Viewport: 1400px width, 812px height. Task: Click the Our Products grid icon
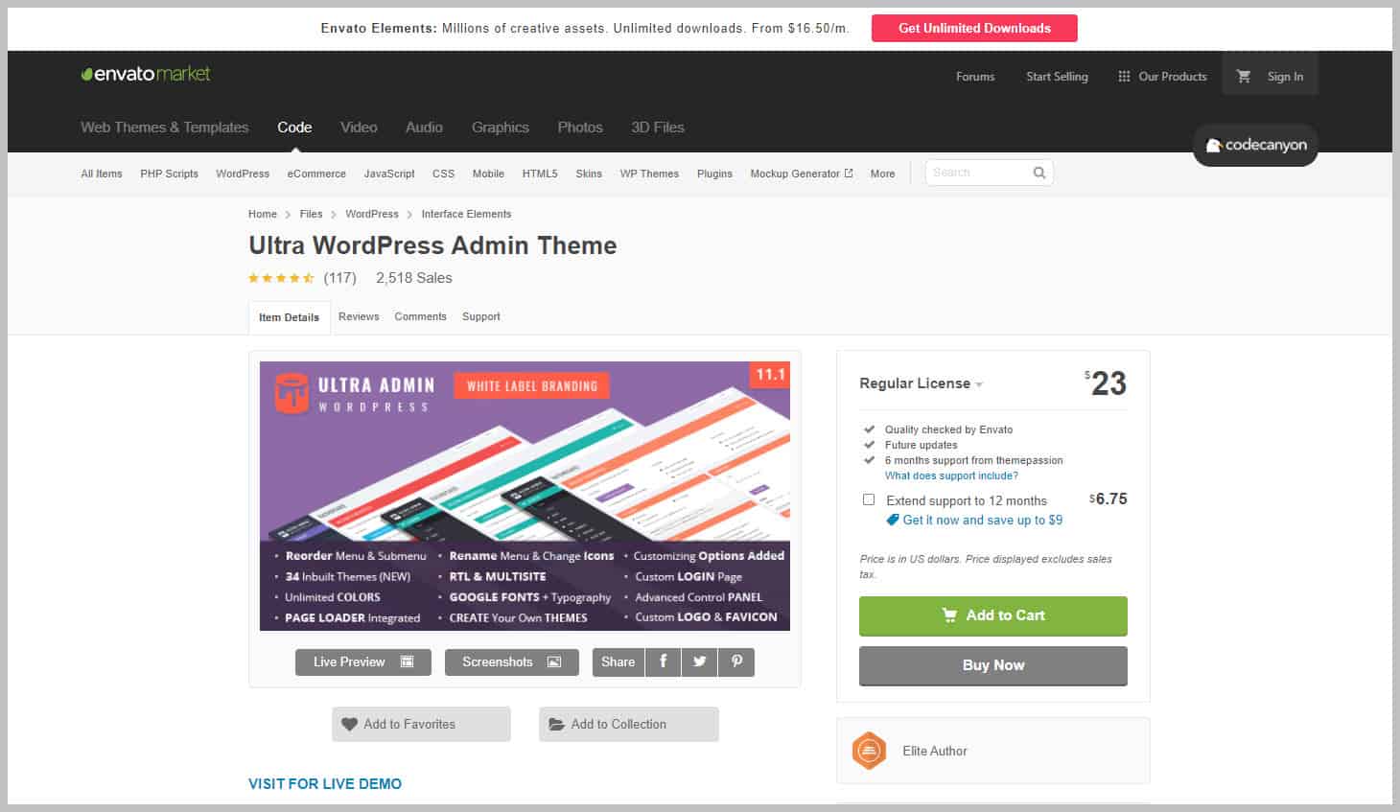click(x=1124, y=76)
